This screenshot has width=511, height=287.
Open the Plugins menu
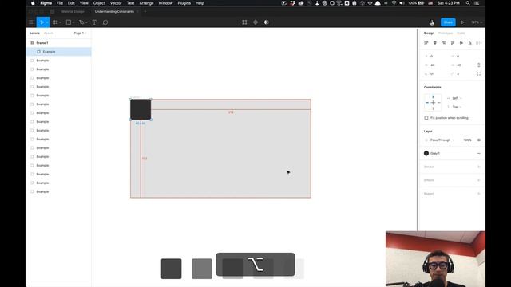tap(184, 3)
